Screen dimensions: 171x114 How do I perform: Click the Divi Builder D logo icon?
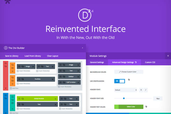[6, 48]
